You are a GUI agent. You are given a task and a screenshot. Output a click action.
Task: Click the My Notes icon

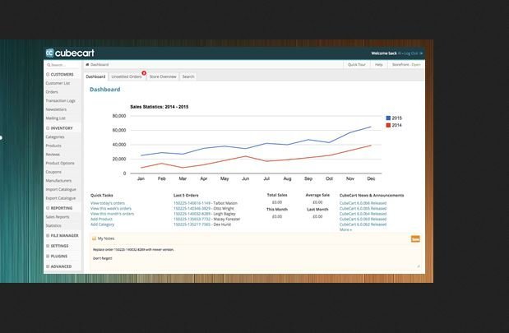click(x=94, y=238)
